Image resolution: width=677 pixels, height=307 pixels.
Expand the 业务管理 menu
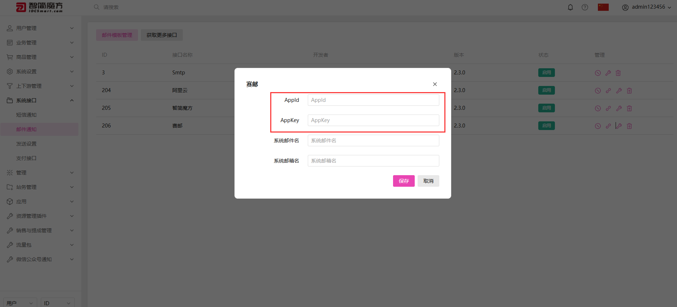(40, 43)
